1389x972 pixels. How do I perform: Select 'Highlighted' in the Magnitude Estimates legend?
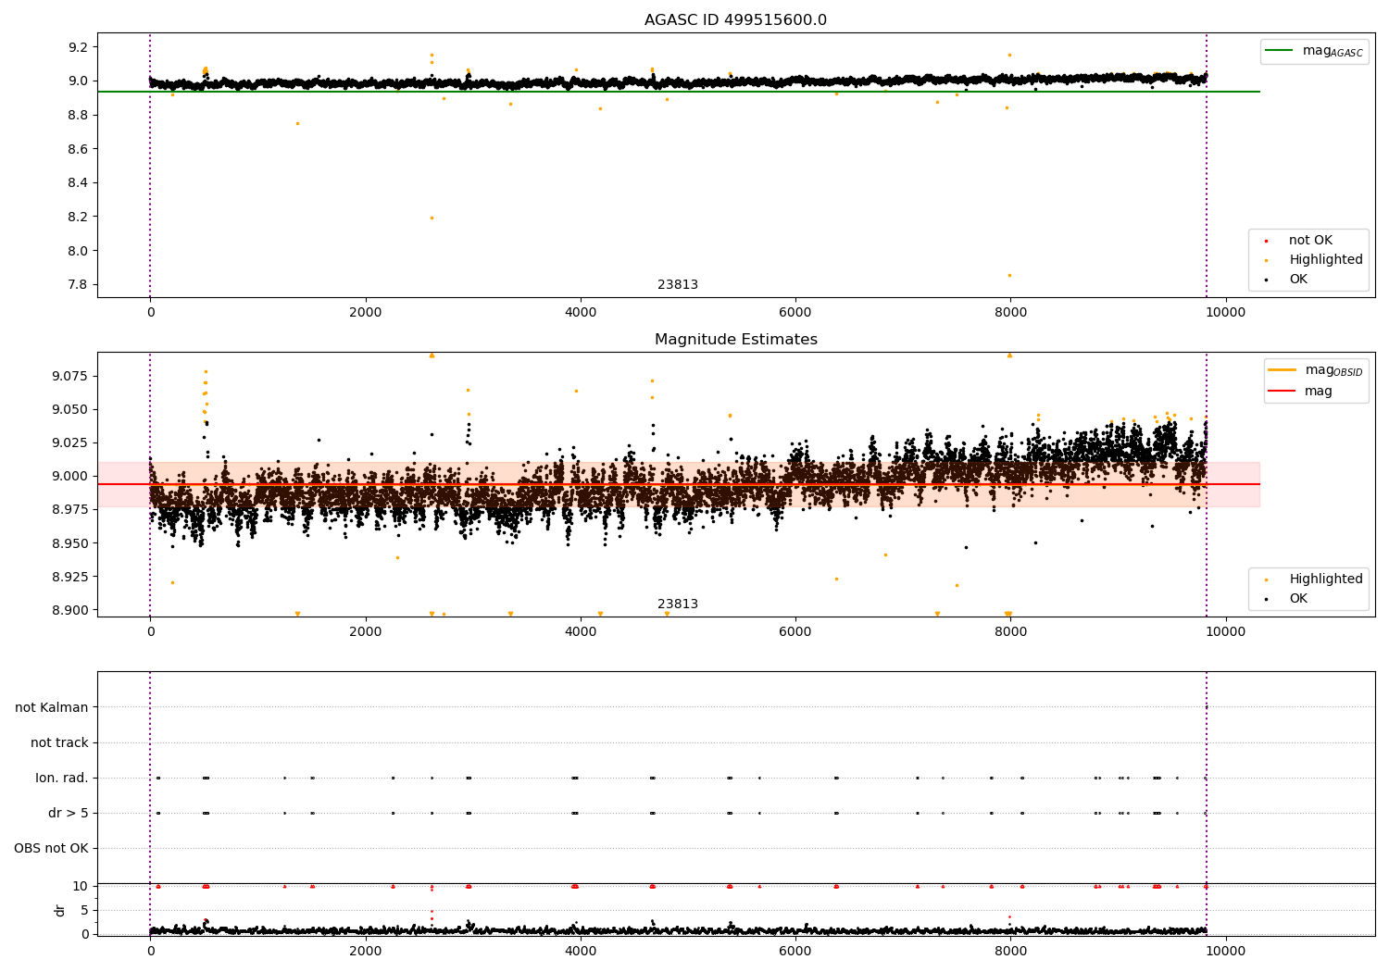1326,579
